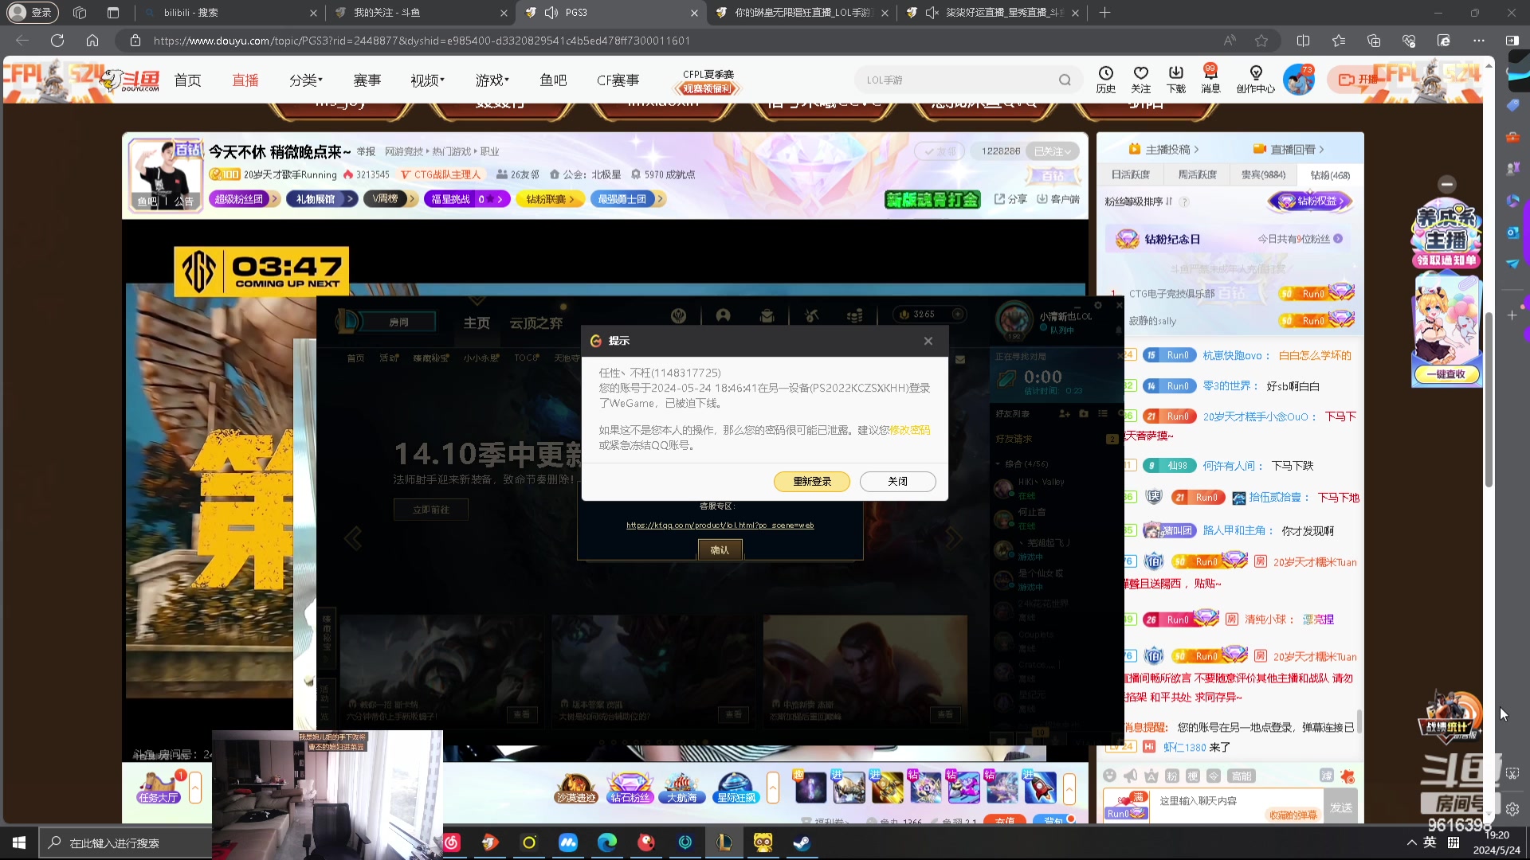Viewport: 1530px width, 860px height.
Task: Expand the 视频 dropdown in navigation
Action: coord(427,80)
